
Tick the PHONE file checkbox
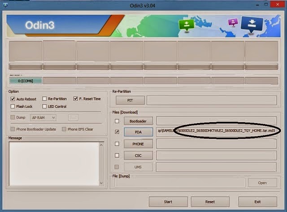coord(117,144)
